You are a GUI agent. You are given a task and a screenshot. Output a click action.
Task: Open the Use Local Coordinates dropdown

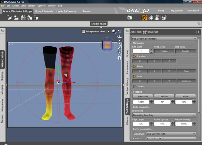point(164,39)
